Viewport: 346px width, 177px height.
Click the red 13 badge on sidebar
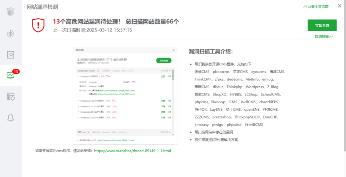coord(16,72)
